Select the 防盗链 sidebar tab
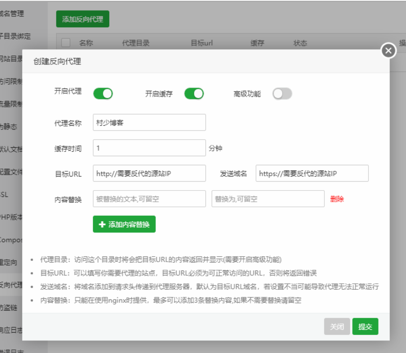 pos(11,308)
